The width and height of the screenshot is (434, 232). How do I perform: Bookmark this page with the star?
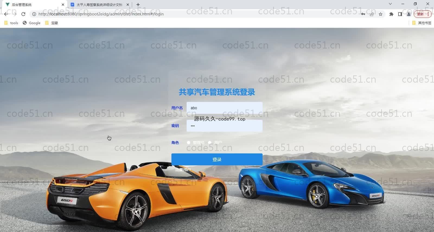coord(381,14)
